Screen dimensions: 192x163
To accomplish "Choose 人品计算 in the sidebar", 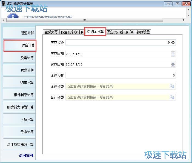I will coord(19,119).
